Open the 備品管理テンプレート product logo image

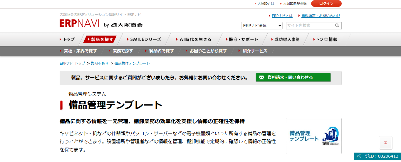point(313,136)
